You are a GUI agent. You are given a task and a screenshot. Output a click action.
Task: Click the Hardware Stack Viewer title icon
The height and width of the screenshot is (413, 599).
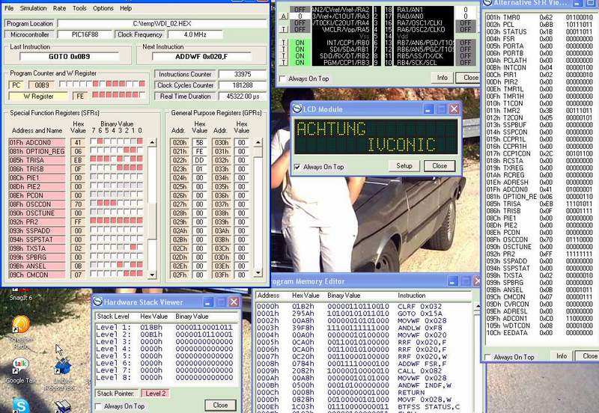[97, 302]
